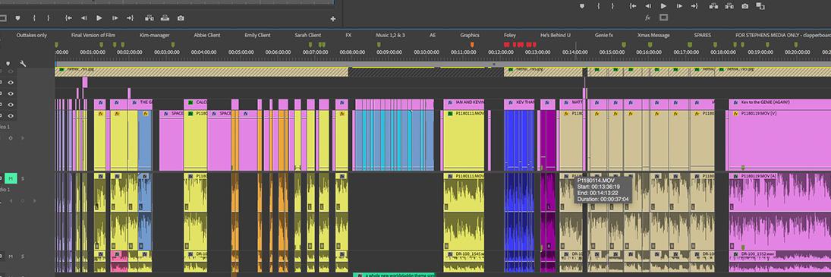Viewport: 831px width, 277px height.
Task: Toggle safe margins in the Program monitor
Action: 663,17
